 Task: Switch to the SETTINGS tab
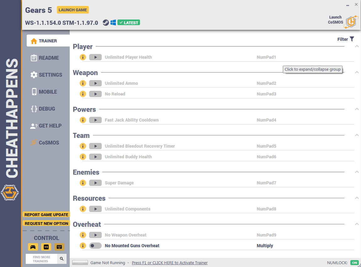46,75
